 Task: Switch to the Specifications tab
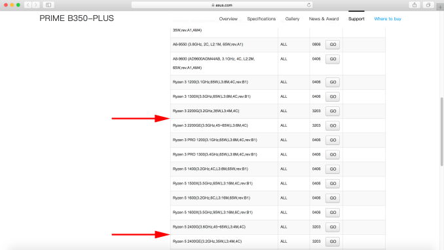coord(261,19)
